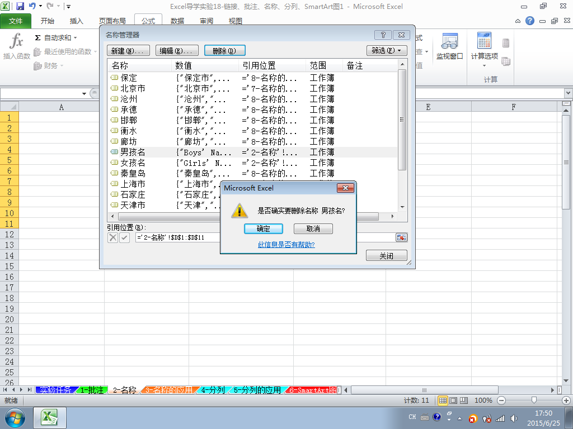The width and height of the screenshot is (573, 429).
Task: Expand the formula bar
Action: [x=569, y=93]
